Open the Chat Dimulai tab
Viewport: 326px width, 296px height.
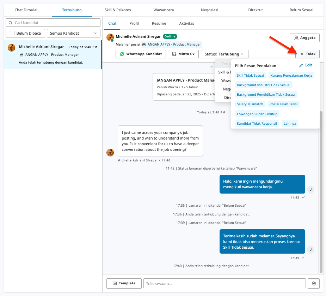(26, 10)
